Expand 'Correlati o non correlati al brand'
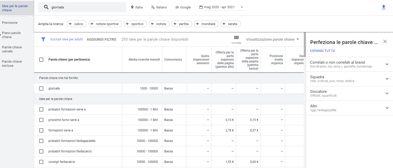This screenshot has width=393, height=168. click(387, 64)
